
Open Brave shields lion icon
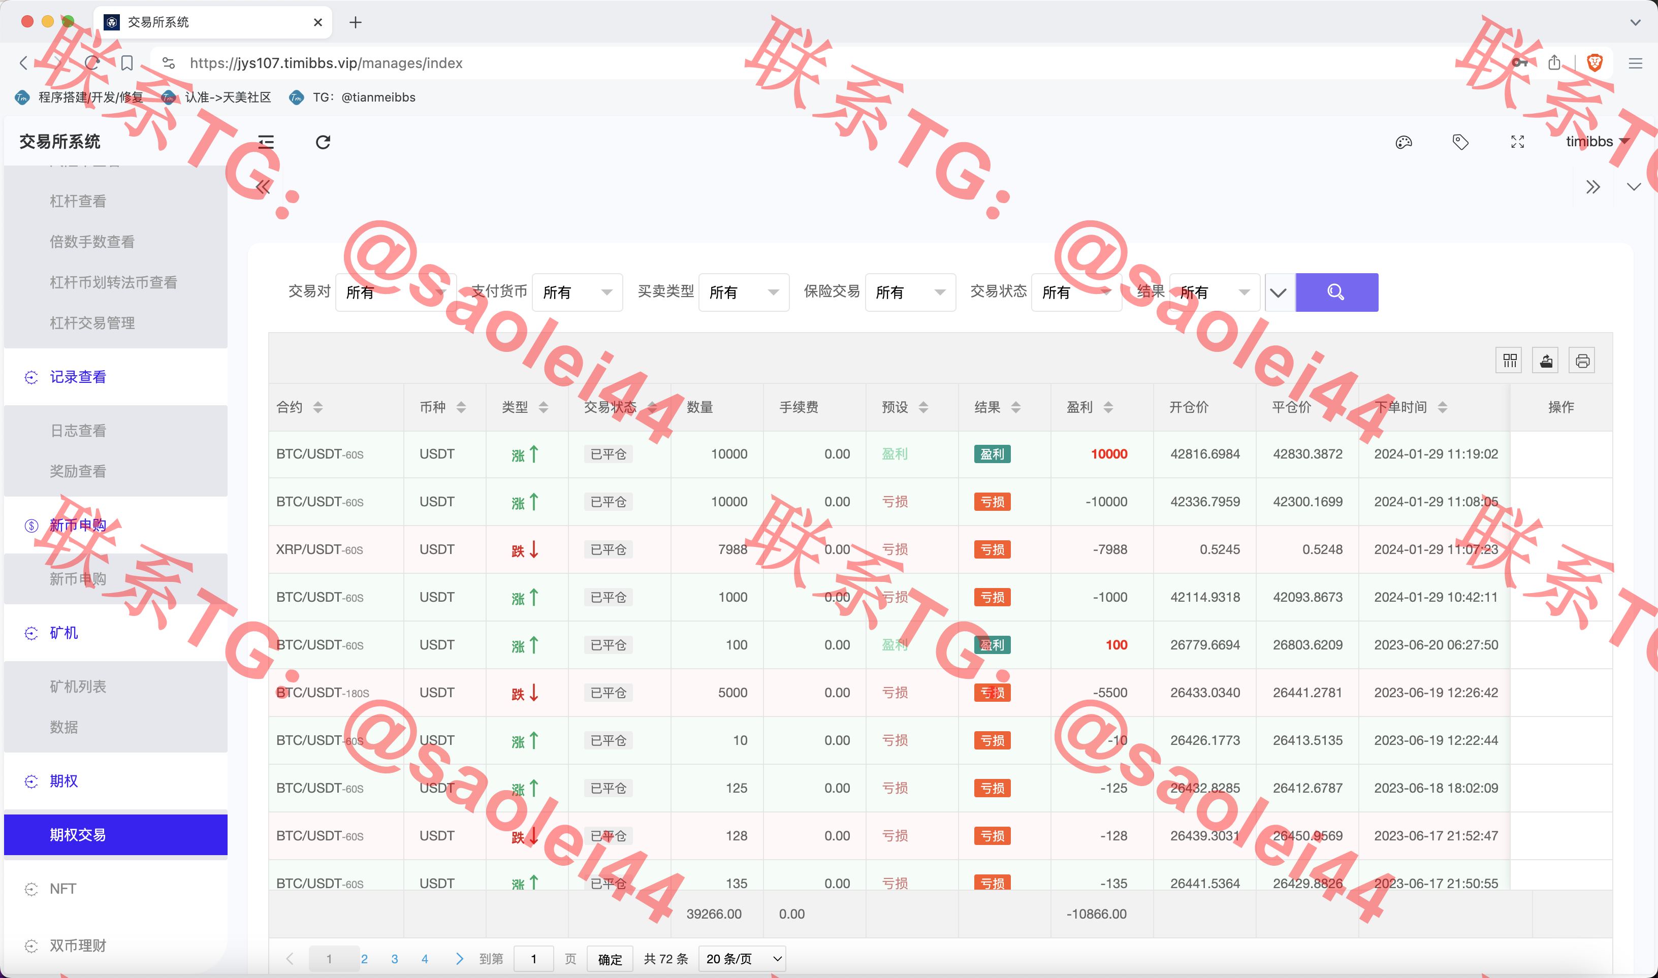1595,62
